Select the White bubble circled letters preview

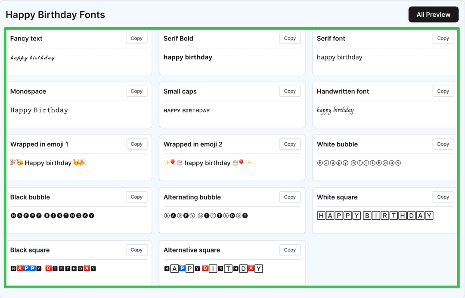[x=359, y=163]
